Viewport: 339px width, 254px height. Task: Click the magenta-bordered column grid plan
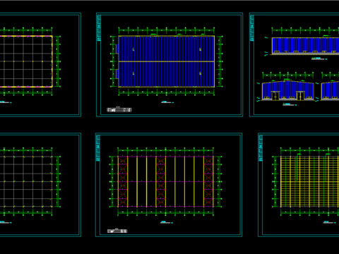coord(26,61)
